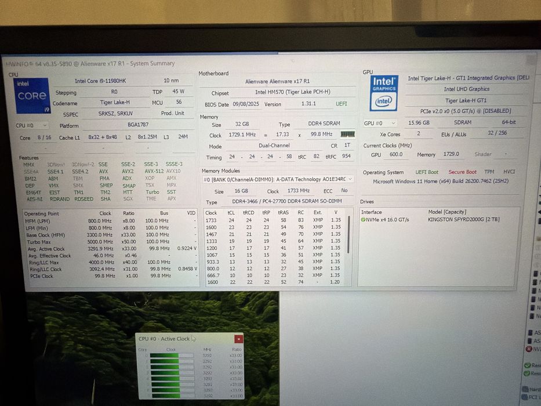Click the PCIe v2.0 x0 DISABLED value

[466, 111]
